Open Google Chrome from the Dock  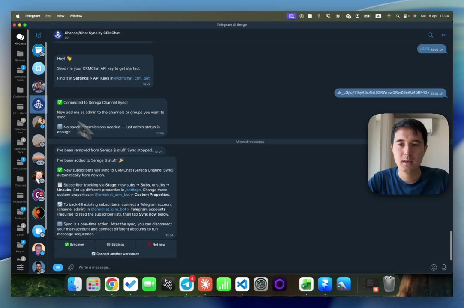112,284
